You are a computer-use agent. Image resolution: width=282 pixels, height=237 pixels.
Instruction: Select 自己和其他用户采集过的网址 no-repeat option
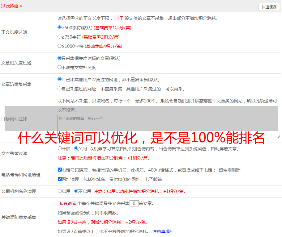tap(60, 79)
